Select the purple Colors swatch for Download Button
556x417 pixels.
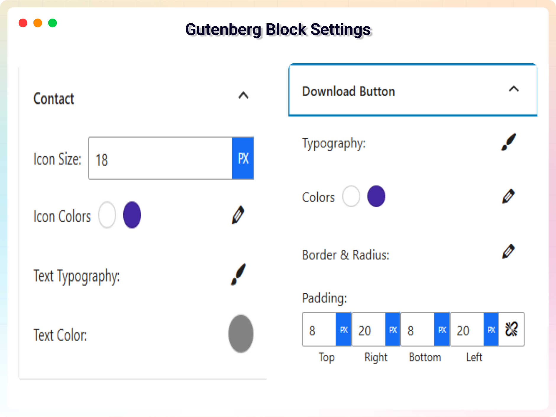(376, 196)
